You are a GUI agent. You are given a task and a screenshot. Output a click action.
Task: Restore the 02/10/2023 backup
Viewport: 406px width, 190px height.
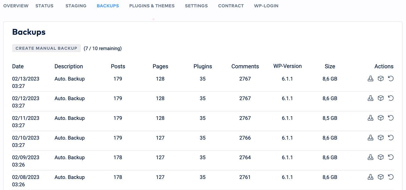tap(391, 137)
